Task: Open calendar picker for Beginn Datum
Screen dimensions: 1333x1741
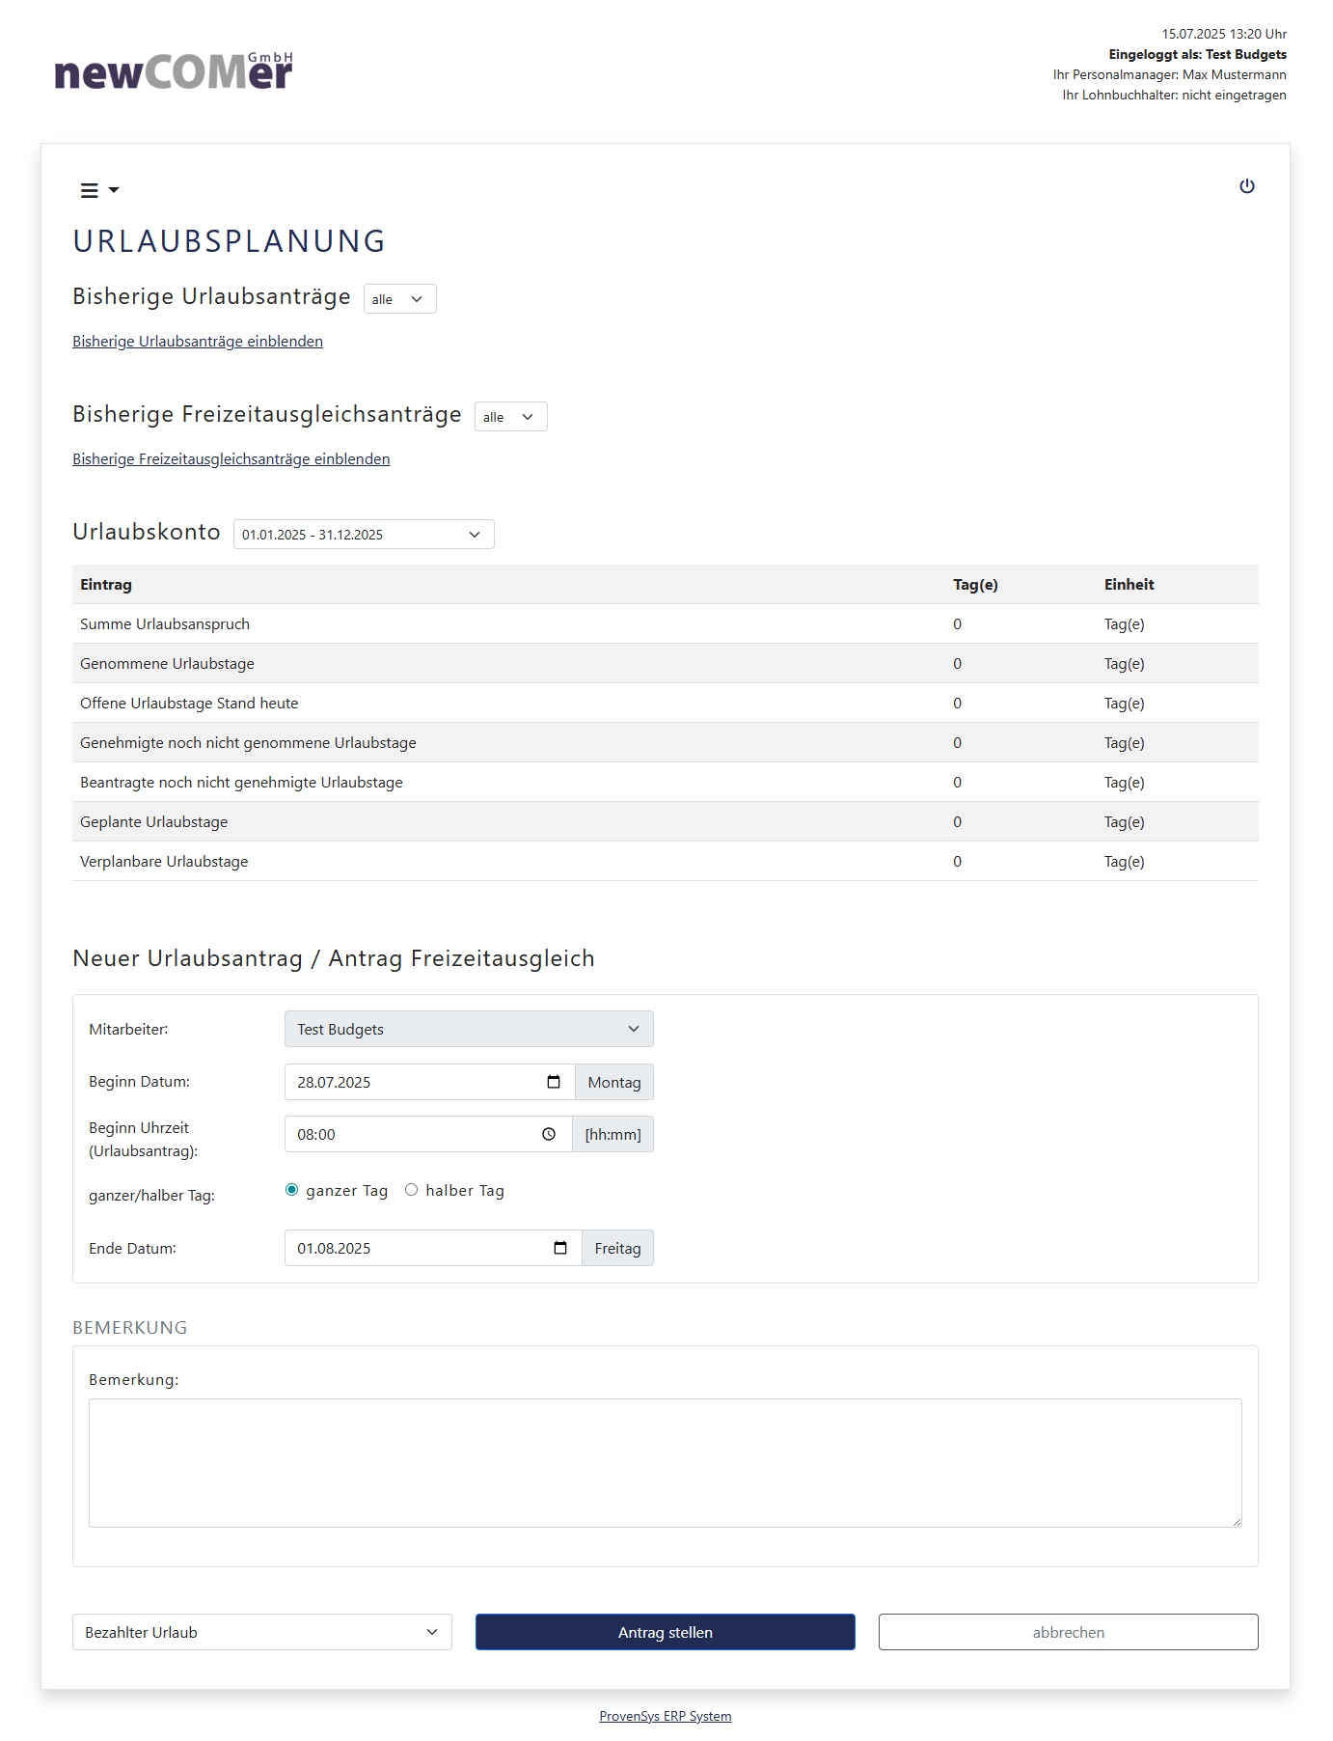Action: [x=554, y=1082]
